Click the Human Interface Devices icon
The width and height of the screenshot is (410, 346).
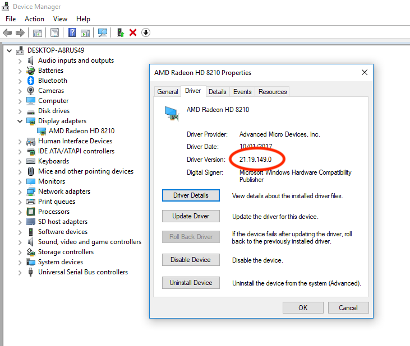tap(31, 141)
